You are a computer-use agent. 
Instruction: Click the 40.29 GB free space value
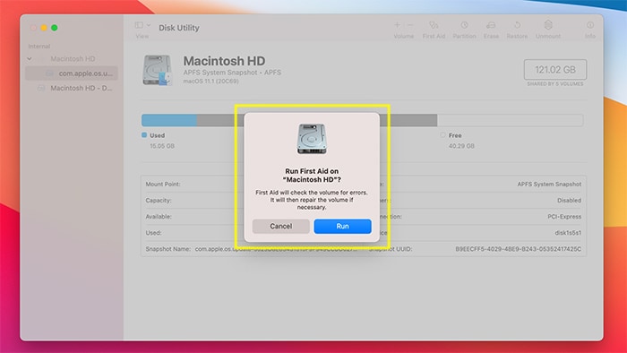(x=461, y=146)
